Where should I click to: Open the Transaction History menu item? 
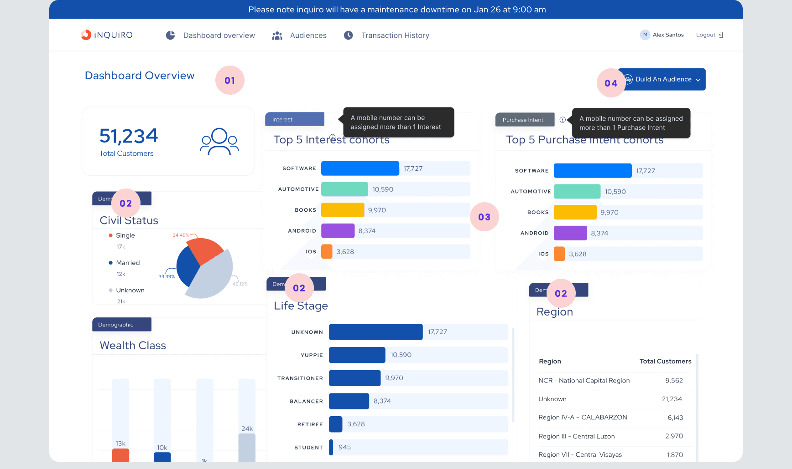click(x=395, y=36)
